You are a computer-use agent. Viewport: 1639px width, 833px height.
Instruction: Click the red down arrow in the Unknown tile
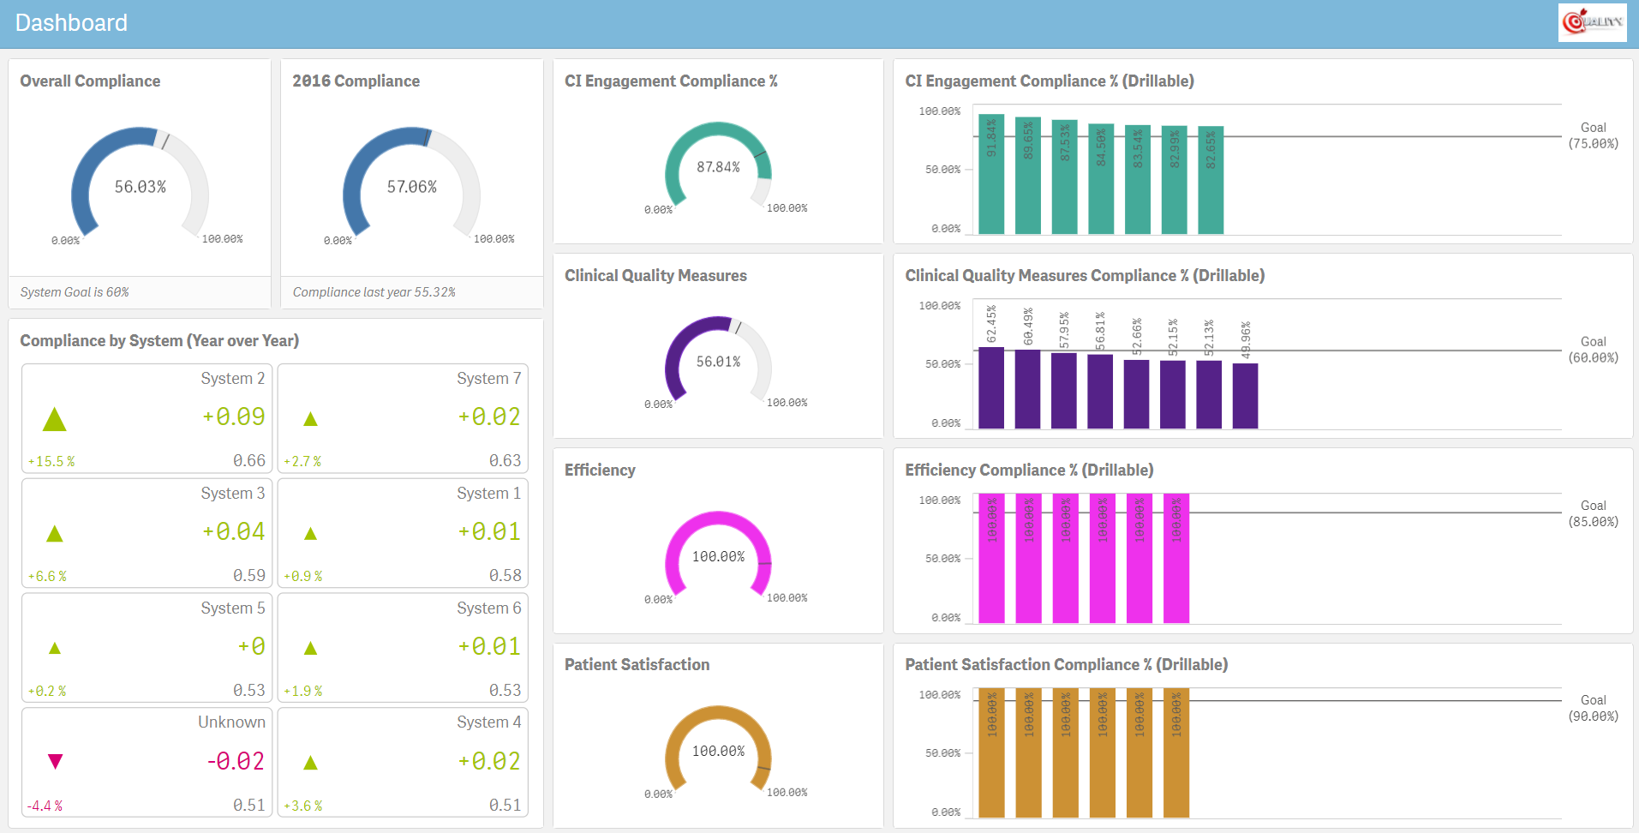click(x=56, y=761)
